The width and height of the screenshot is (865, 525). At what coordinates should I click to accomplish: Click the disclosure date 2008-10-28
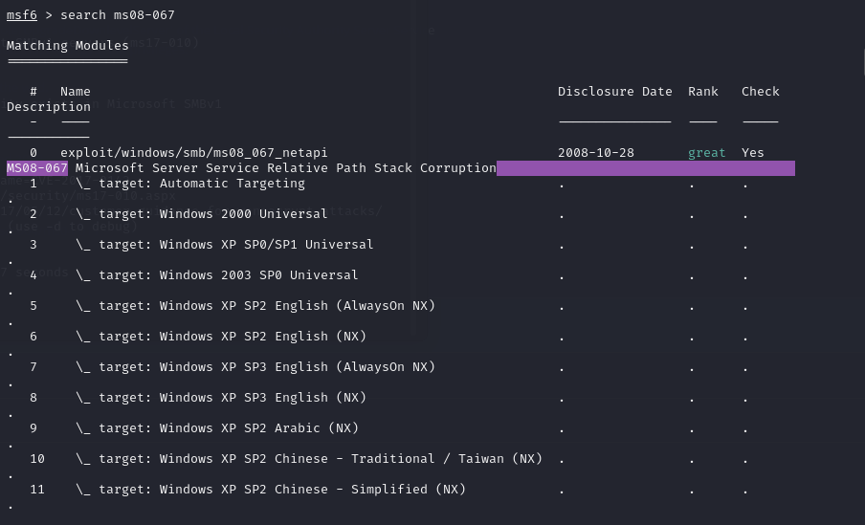(595, 153)
